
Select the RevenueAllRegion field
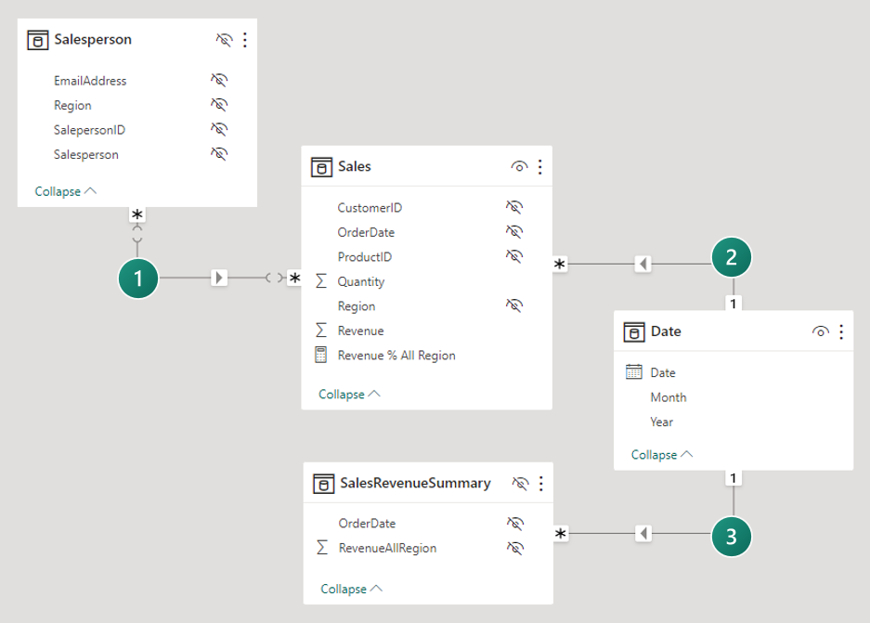pyautogui.click(x=387, y=548)
